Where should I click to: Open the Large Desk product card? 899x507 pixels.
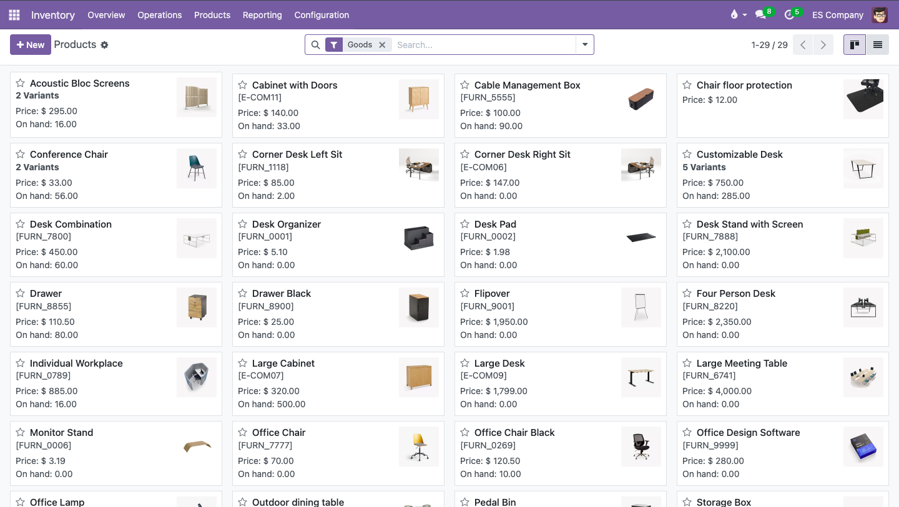(x=560, y=384)
